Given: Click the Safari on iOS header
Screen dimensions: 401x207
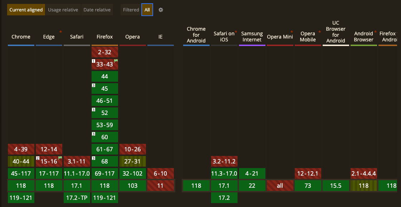Looking at the screenshot, I should coord(224,37).
